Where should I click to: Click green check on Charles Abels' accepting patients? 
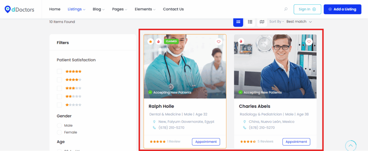[240, 92]
